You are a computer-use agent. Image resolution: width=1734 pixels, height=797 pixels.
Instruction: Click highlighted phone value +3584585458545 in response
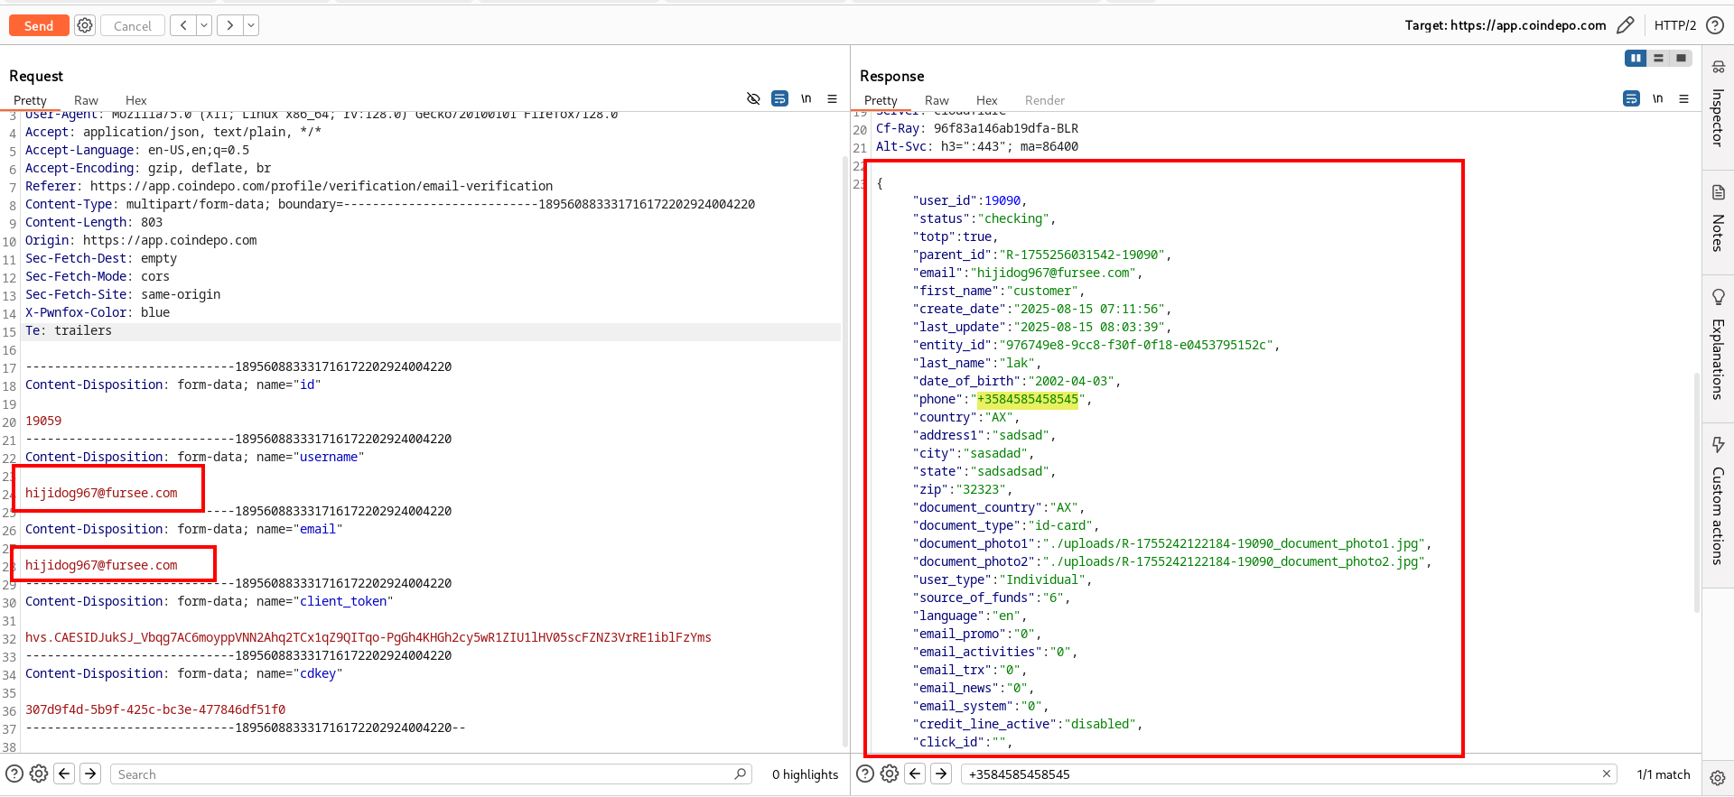point(1028,399)
